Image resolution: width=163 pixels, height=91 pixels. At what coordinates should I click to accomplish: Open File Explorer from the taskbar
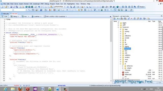pyautogui.click(x=13, y=89)
